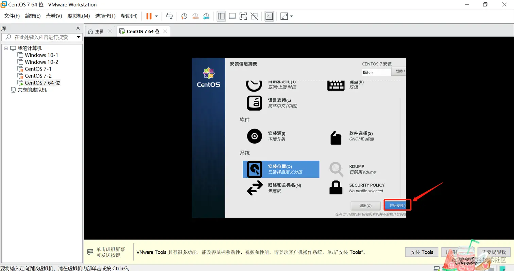Screen dimensions: 514x271
Task: Click the GNOME 桌面 status text
Action: (362, 139)
